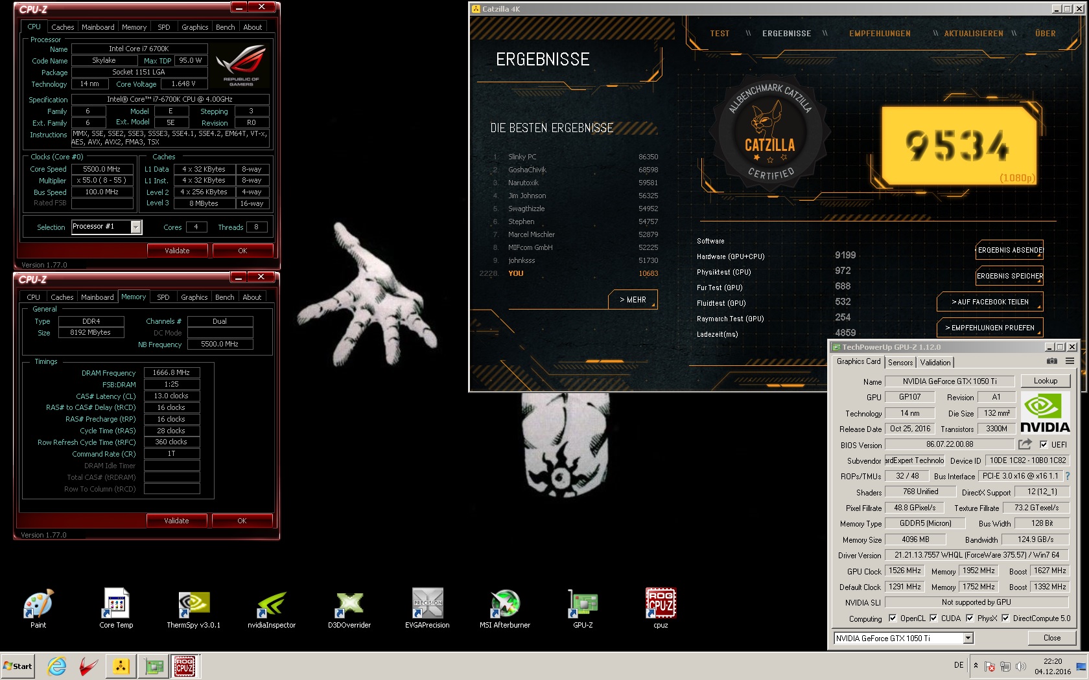
Task: Switch to Validation tab in GPU-Z
Action: 935,363
